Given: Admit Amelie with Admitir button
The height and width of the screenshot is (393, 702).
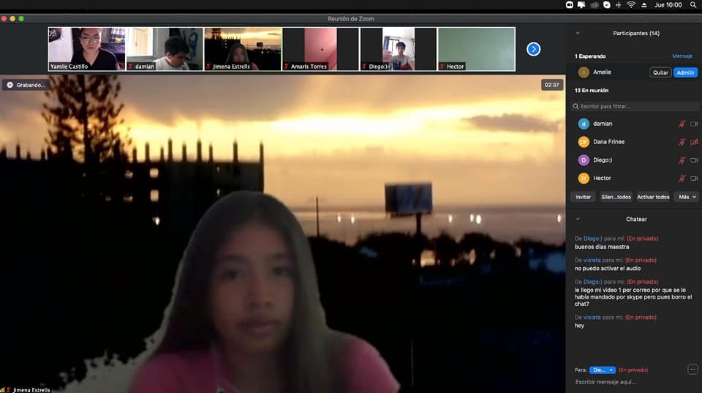Looking at the screenshot, I should coord(685,72).
